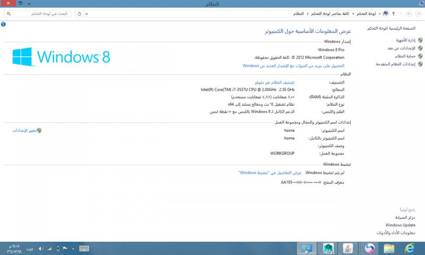Click the back navigation arrow
This screenshot has width=425, height=255.
(x=419, y=14)
